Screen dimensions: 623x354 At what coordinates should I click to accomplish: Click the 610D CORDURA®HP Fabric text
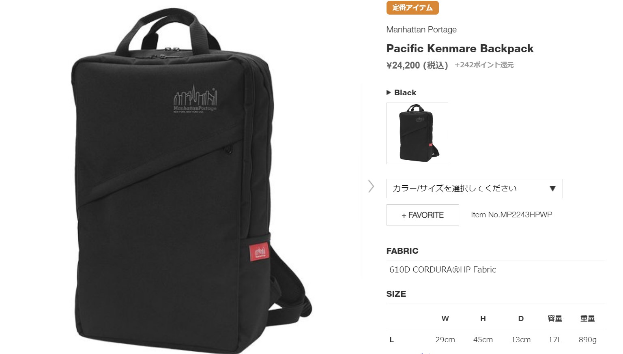(x=443, y=270)
